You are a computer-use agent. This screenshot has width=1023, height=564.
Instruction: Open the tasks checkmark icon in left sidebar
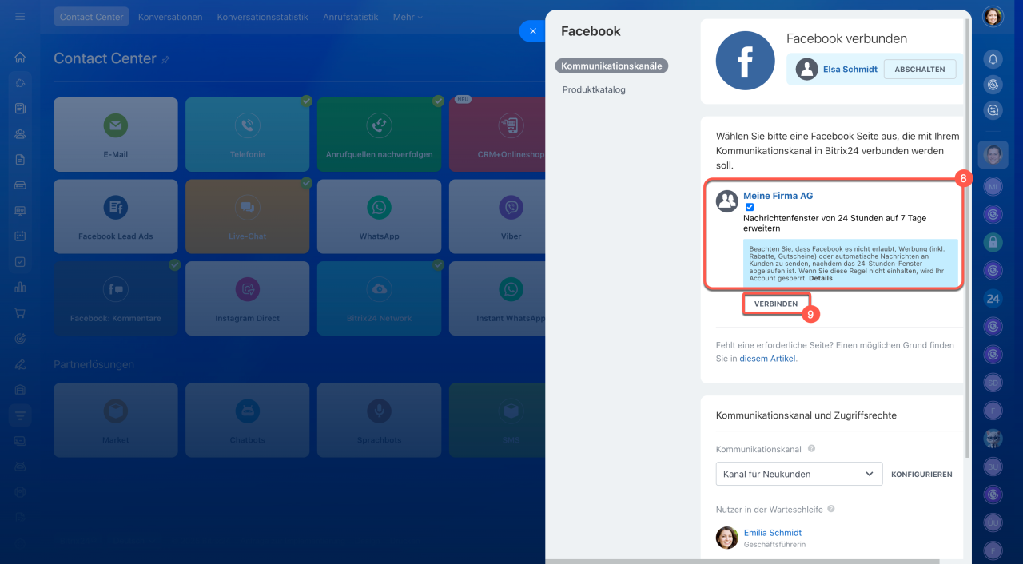coord(20,262)
